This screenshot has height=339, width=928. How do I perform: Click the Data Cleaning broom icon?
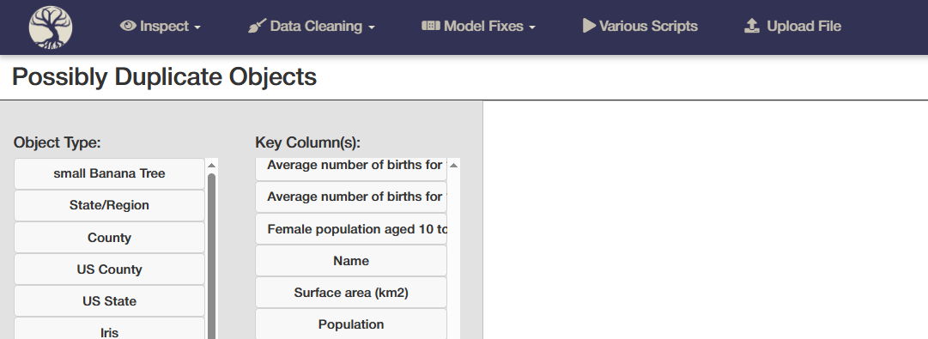[x=257, y=26]
